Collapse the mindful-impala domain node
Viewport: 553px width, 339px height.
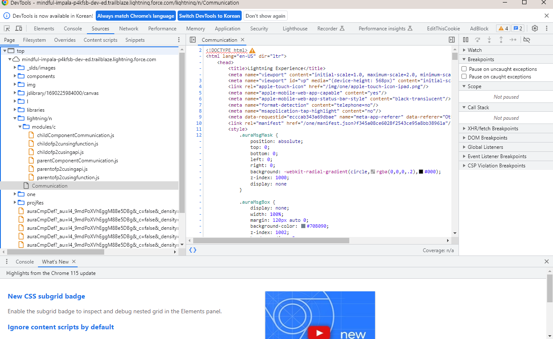tap(10, 59)
